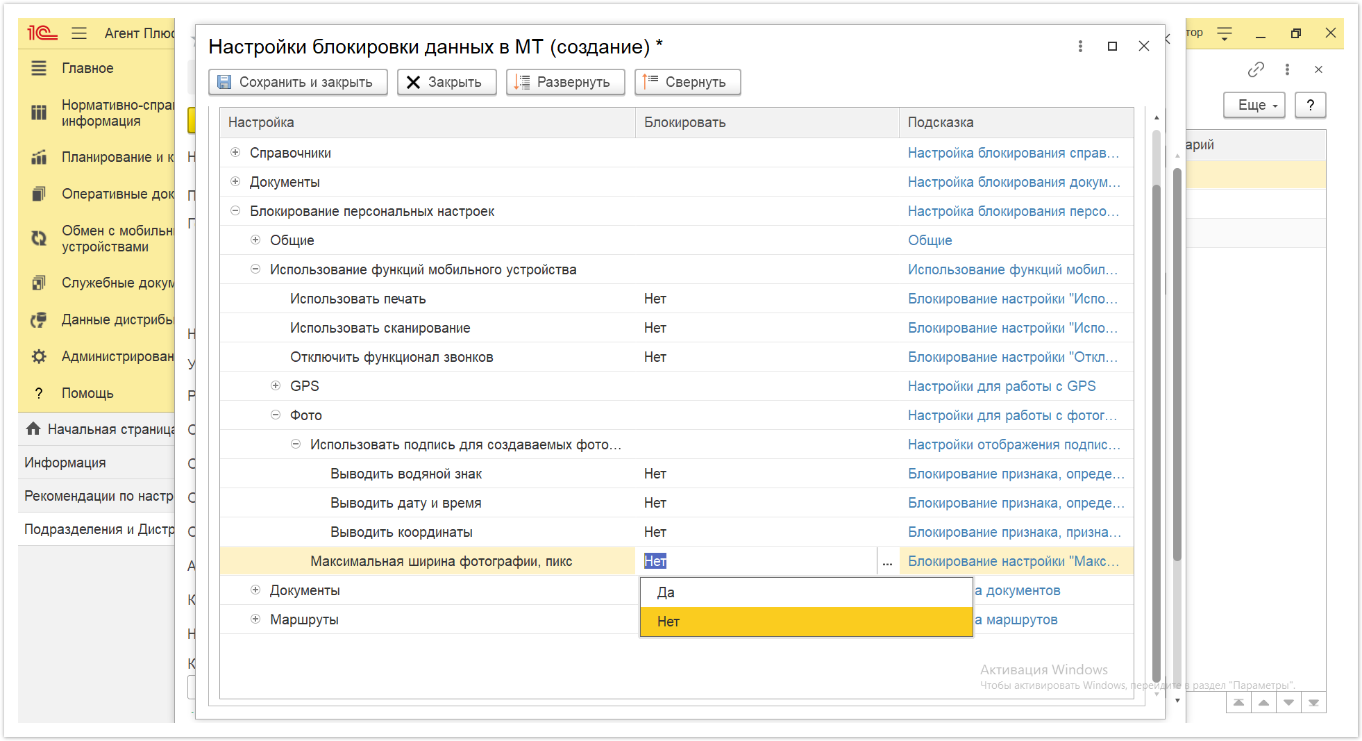Open the hamburger main menu icon
The height and width of the screenshot is (741, 1362).
79,33
